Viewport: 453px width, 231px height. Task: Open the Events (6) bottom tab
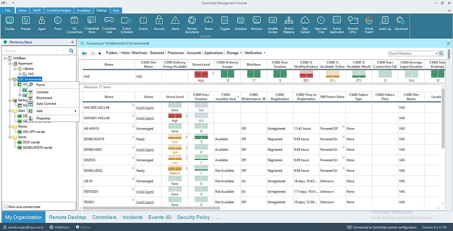point(160,217)
